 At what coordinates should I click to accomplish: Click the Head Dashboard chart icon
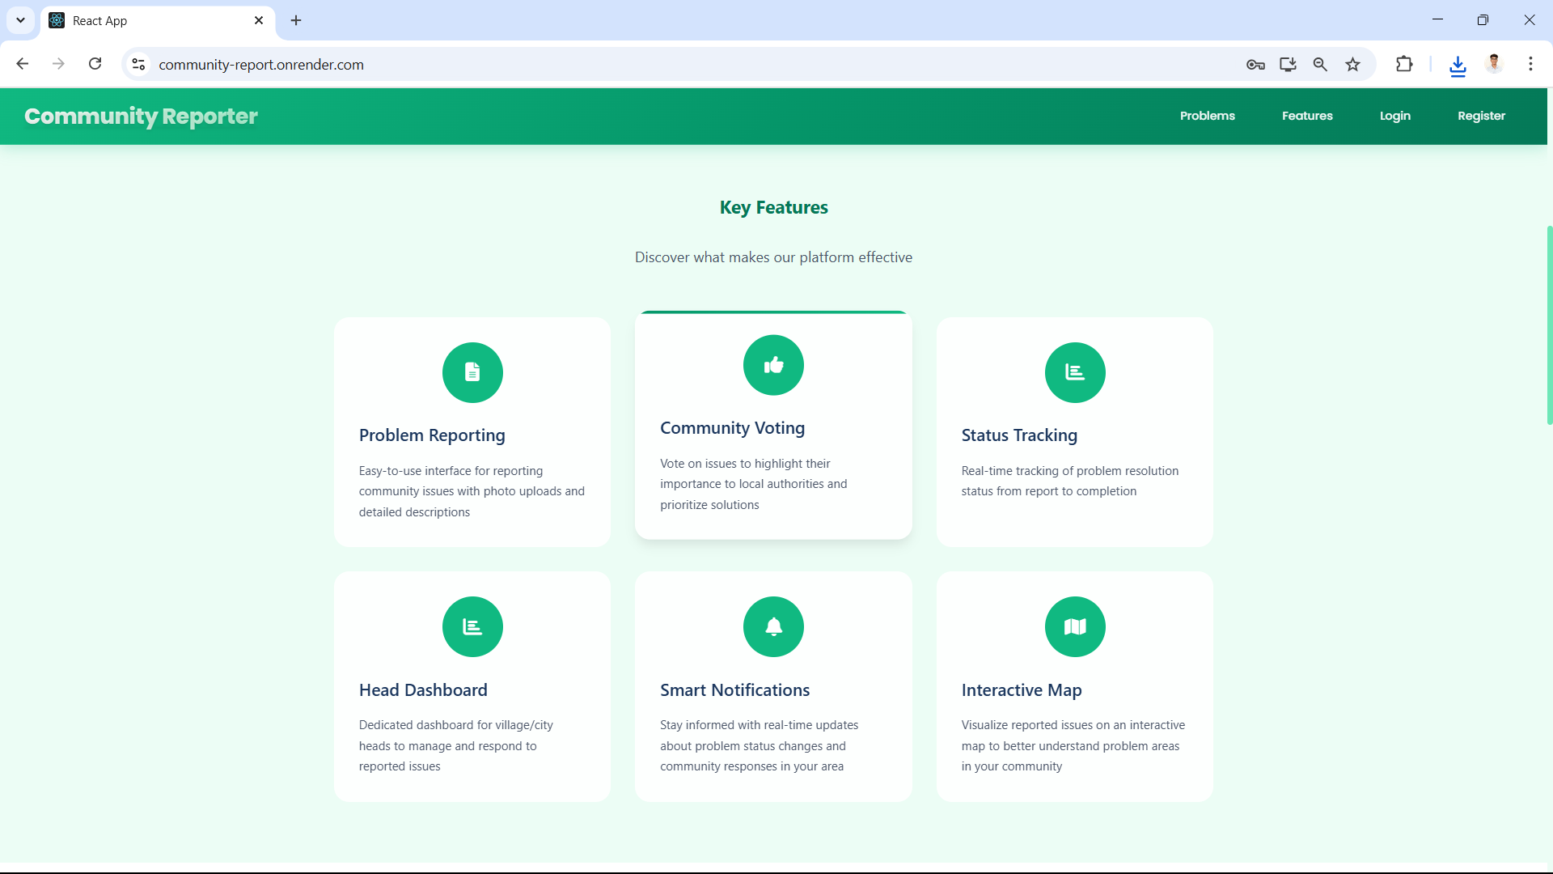coord(472,626)
